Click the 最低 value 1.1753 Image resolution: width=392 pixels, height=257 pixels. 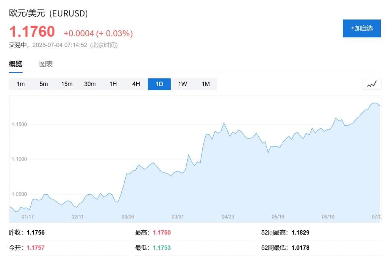point(162,248)
